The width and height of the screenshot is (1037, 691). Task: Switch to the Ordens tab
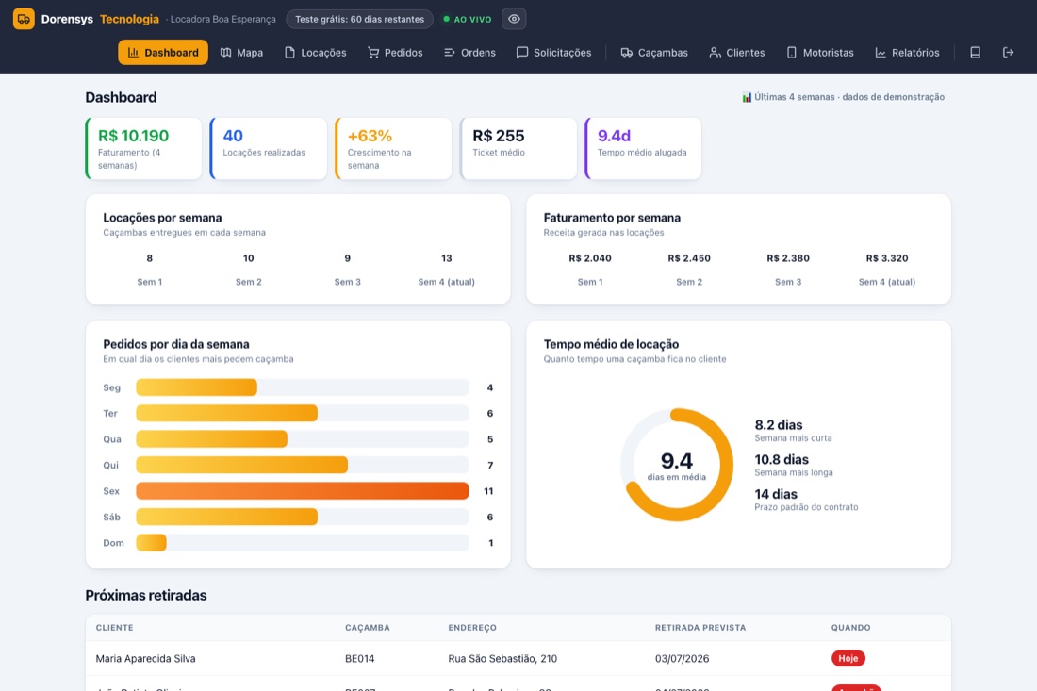pos(469,52)
